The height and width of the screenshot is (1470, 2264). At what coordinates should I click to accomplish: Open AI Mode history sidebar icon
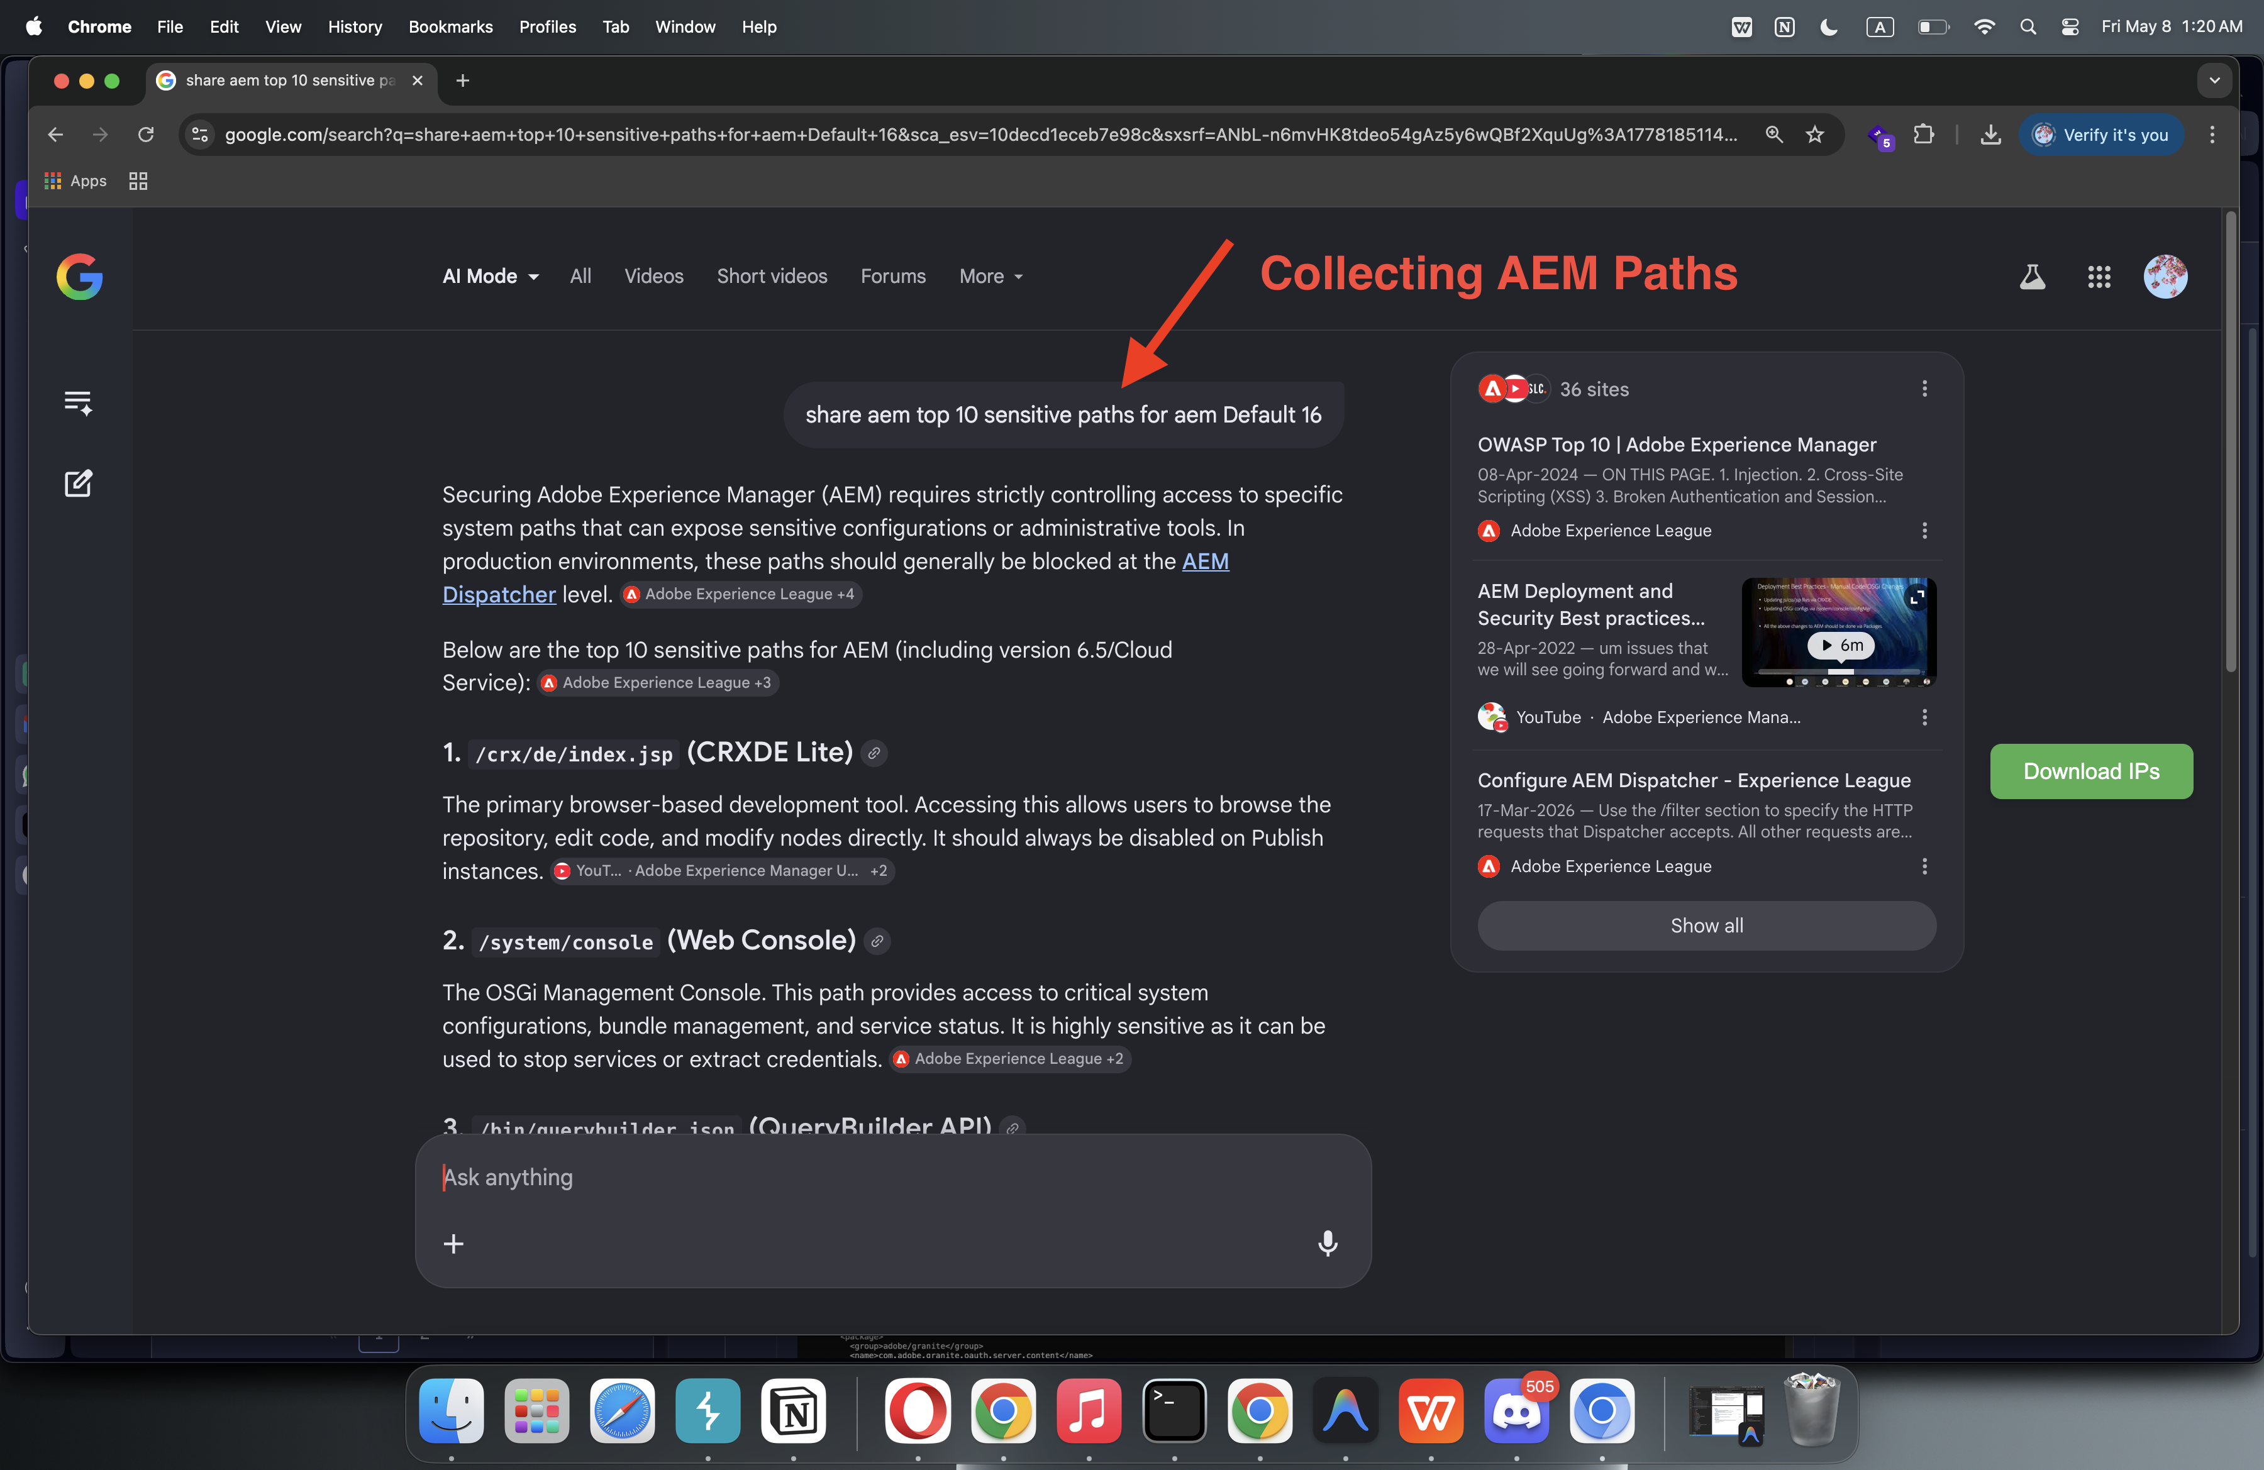pos(78,402)
